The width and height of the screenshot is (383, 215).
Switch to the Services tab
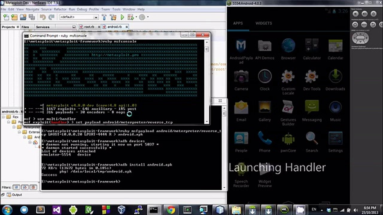pyautogui.click(x=43, y=27)
